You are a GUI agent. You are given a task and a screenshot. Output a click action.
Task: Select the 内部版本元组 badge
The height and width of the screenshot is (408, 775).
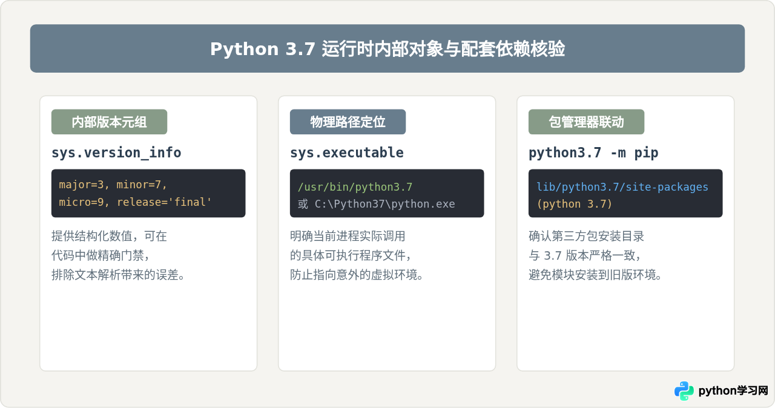tap(109, 122)
